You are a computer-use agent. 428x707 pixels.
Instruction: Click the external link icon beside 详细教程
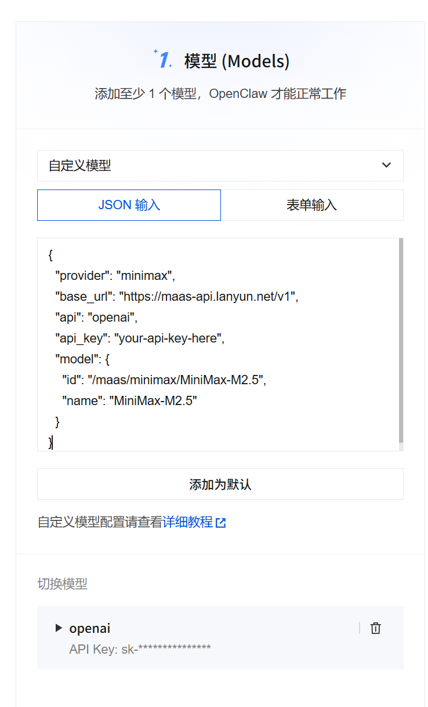220,523
